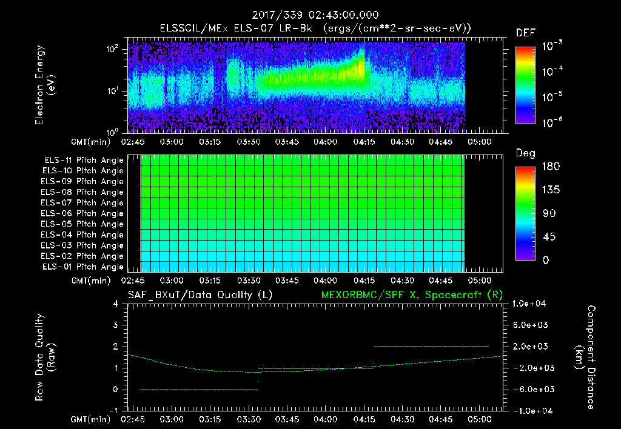Click the DEF rainbow color scale bar
This screenshot has height=429, width=621.
click(x=525, y=85)
